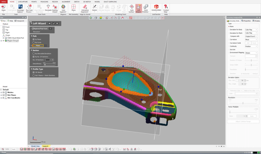
Task: Click the eye visibility icon in viewport toolbar
Action: 162,18
